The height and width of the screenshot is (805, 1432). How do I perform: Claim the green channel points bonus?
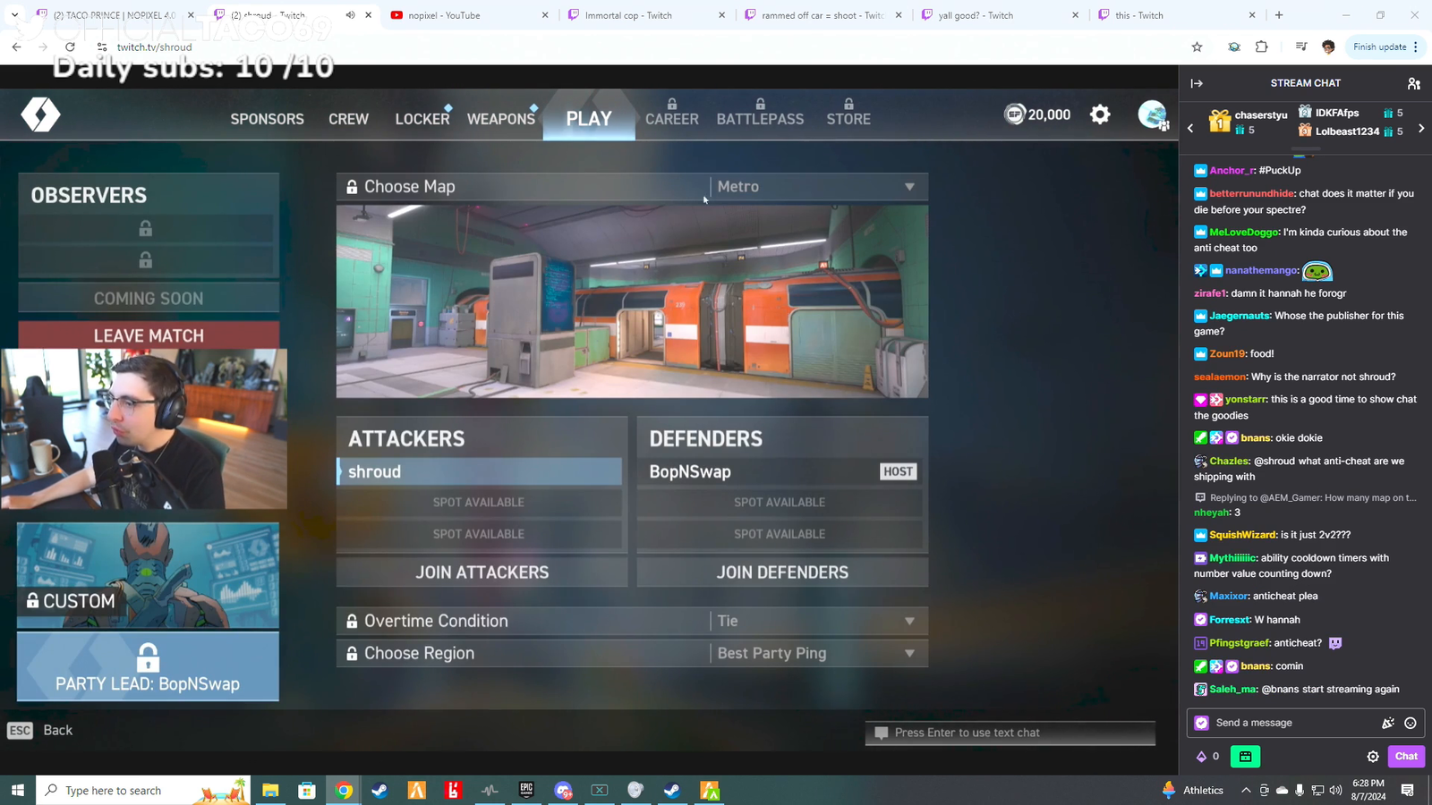[x=1245, y=757]
